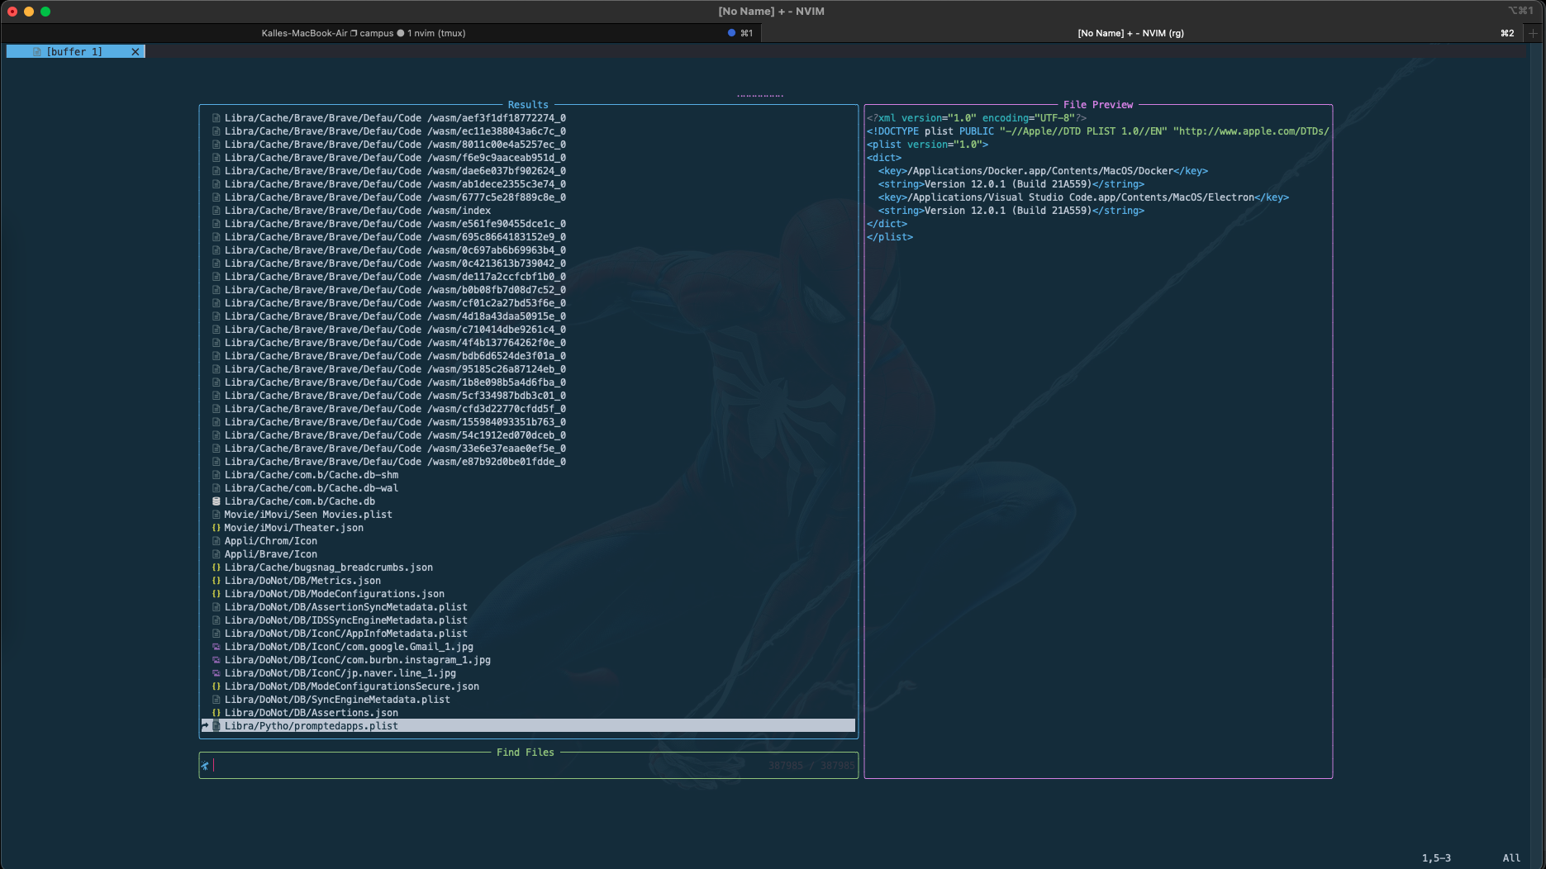Open a new terminal tab with the plus button
This screenshot has width=1546, height=869.
click(1534, 33)
